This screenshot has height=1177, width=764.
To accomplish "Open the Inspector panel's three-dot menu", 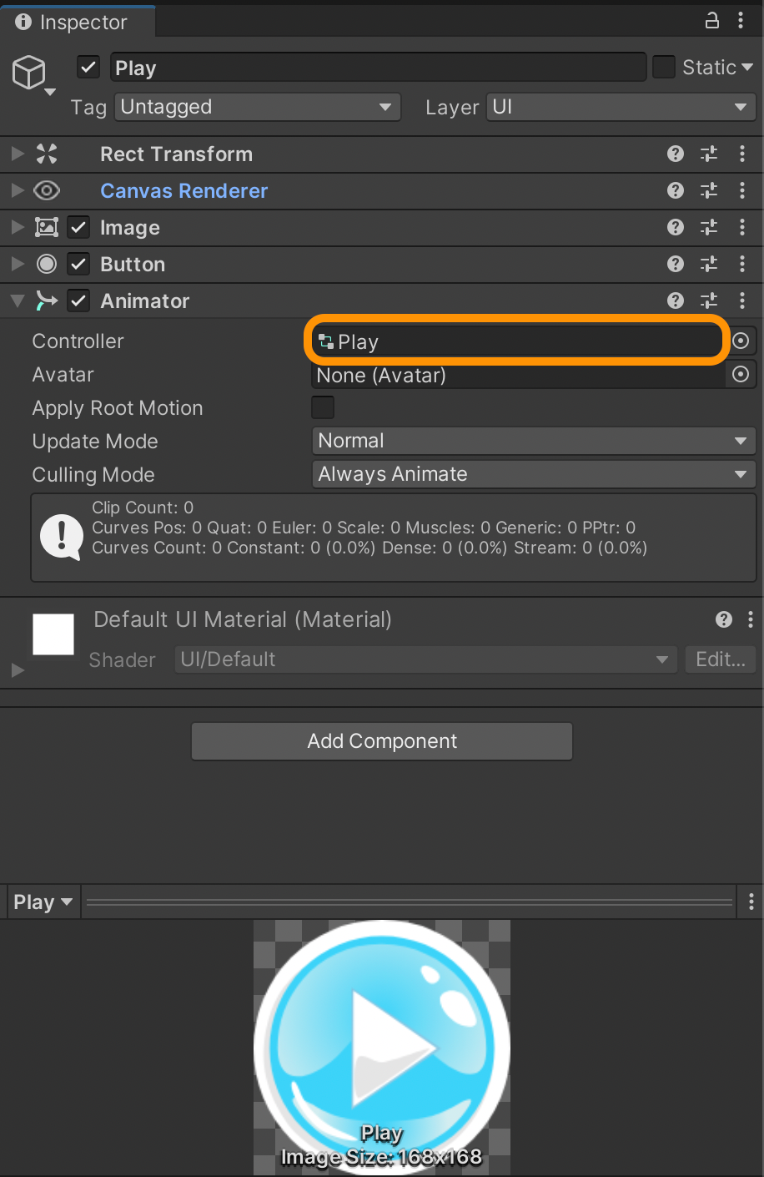I will [741, 21].
